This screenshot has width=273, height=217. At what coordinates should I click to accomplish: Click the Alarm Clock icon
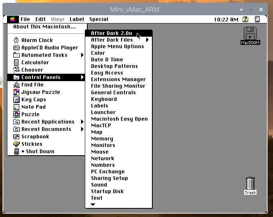tap(16, 40)
